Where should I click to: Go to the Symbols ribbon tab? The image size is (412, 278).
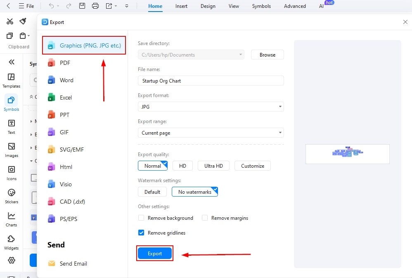[x=261, y=6]
